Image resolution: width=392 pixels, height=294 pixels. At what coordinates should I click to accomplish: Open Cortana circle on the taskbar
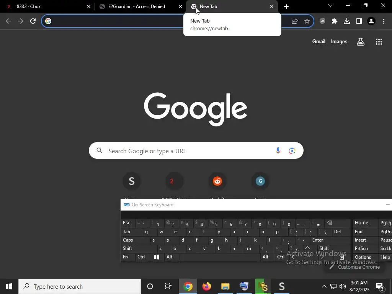pyautogui.click(x=150, y=286)
